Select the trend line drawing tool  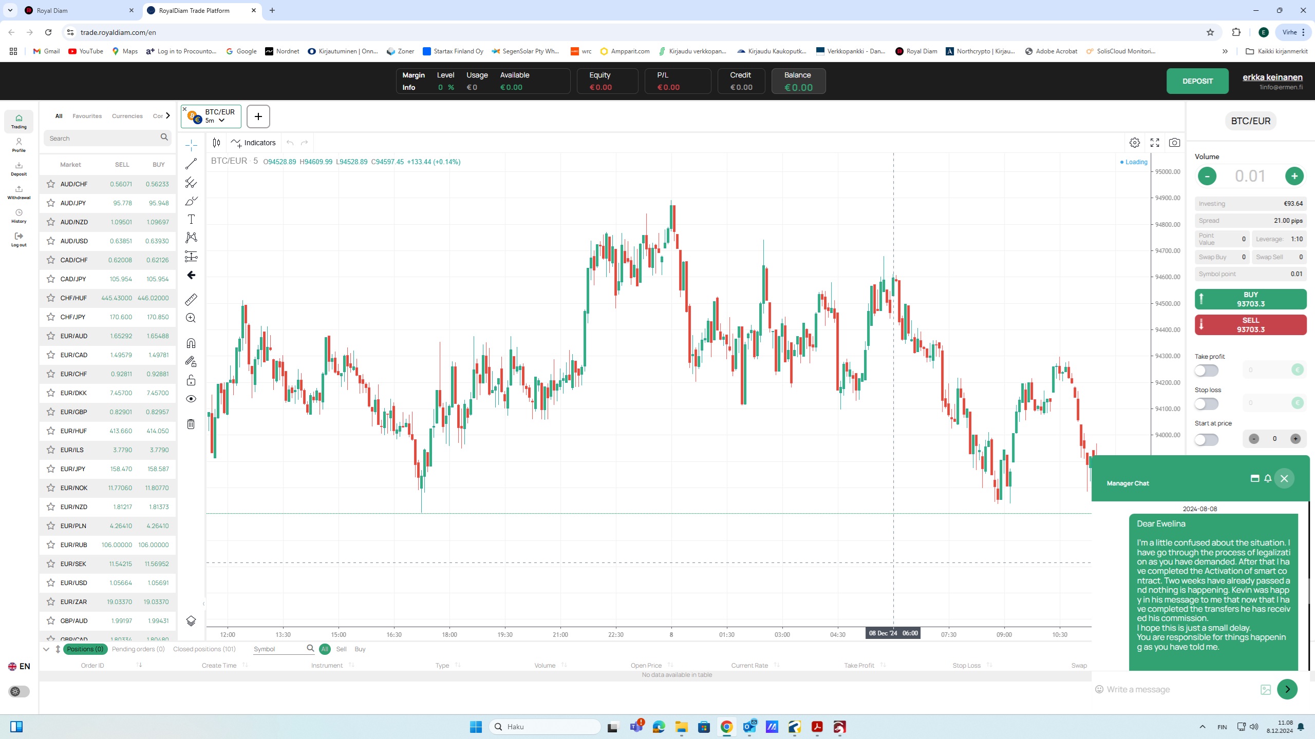191,164
